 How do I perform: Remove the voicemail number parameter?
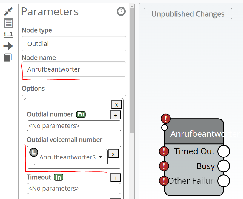113,154
